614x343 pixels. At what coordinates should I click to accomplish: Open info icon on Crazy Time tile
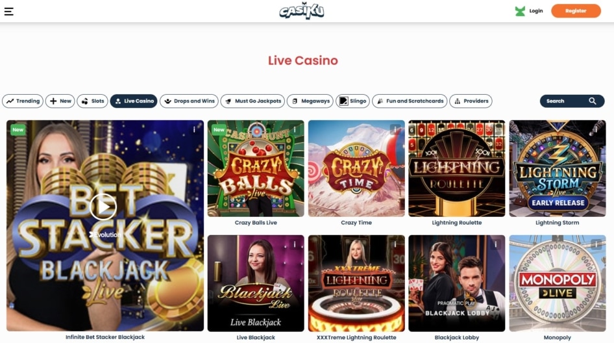click(x=395, y=129)
